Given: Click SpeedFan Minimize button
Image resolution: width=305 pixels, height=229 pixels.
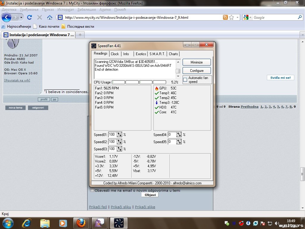Looking at the screenshot, I should [197, 62].
